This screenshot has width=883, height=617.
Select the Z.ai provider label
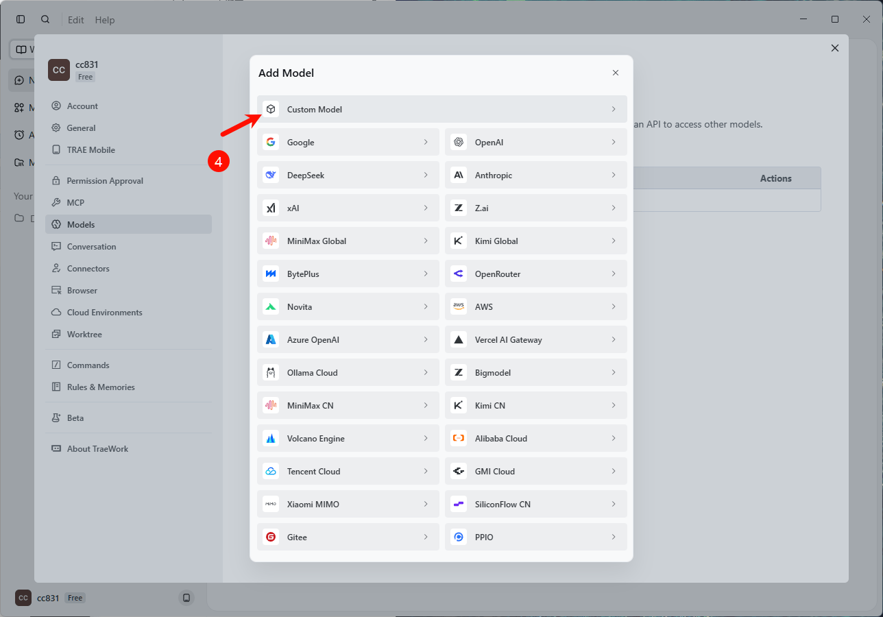482,208
